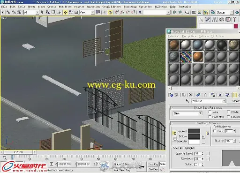Enable the 2-Sided checkbox
This screenshot has width=240, height=173.
pyautogui.click(x=228, y=112)
